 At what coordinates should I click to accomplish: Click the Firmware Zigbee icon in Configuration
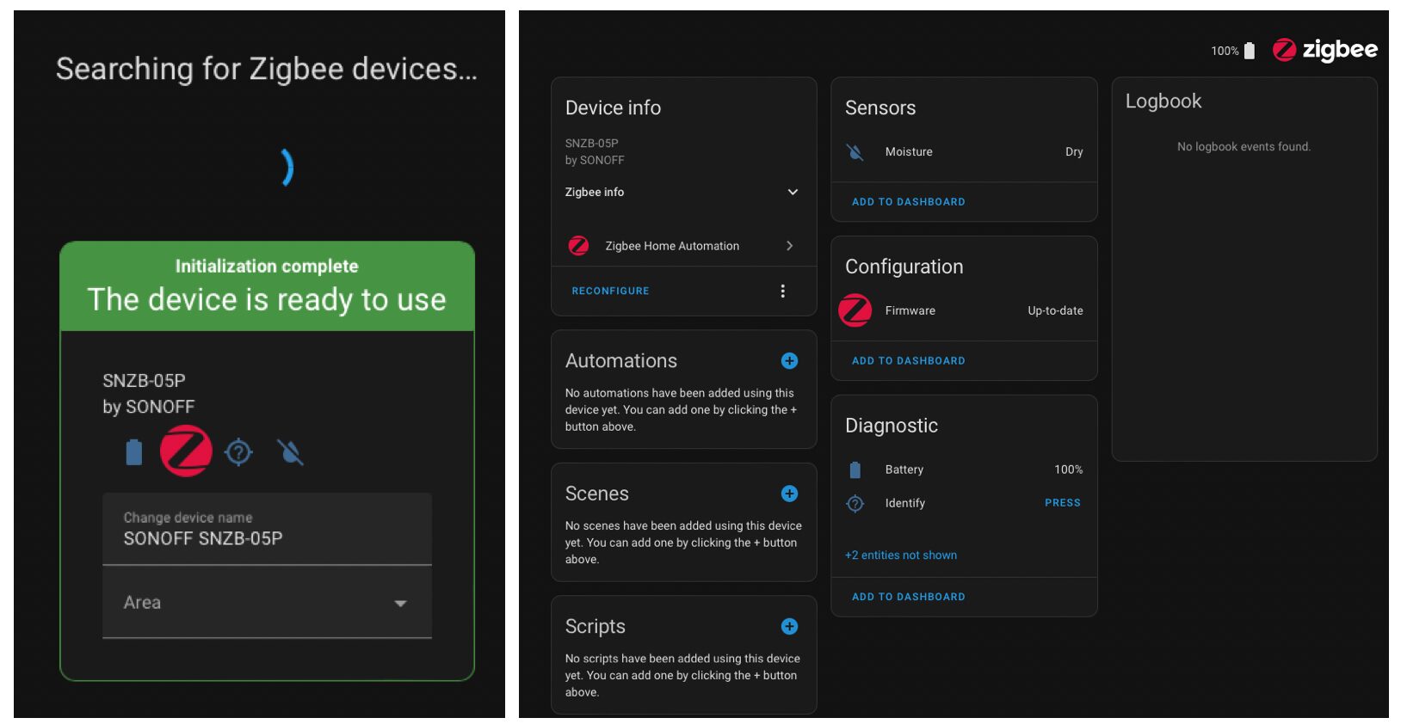tap(855, 310)
